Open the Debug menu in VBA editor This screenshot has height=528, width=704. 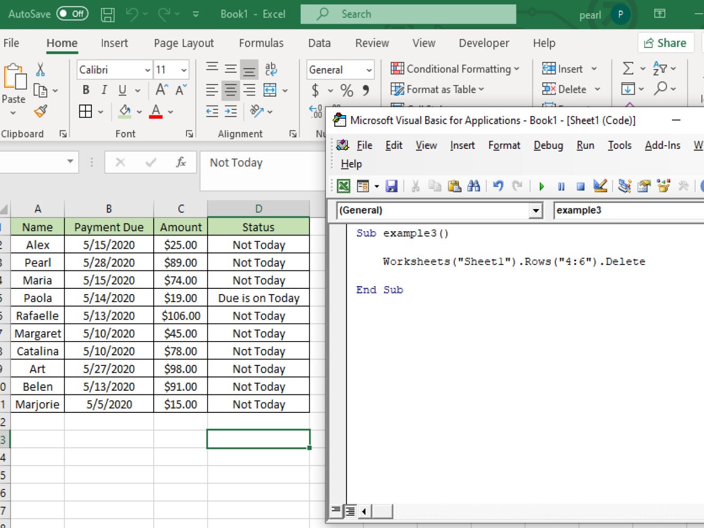548,145
